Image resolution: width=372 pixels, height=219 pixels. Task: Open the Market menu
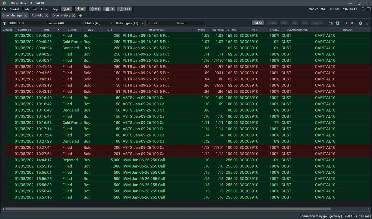tap(14, 9)
